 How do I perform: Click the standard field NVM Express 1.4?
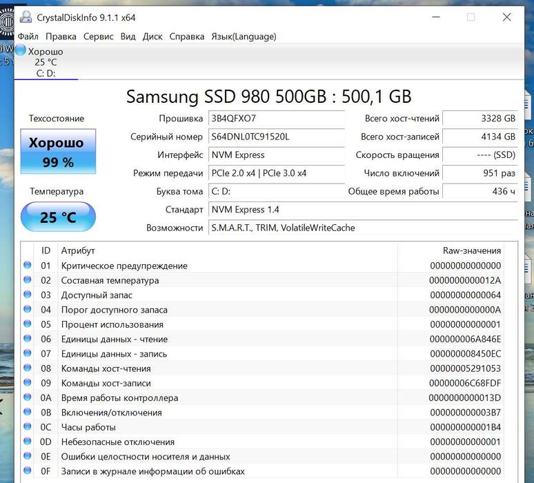tap(363, 210)
